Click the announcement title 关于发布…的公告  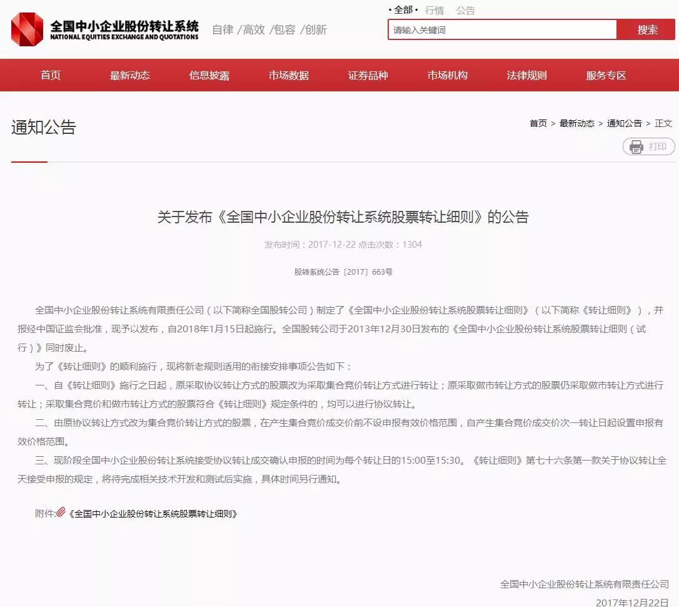point(343,217)
